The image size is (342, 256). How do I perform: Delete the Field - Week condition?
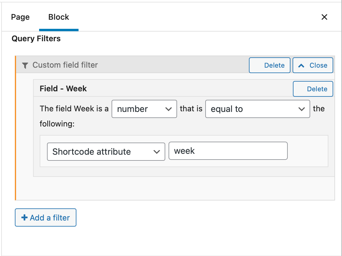(313, 89)
